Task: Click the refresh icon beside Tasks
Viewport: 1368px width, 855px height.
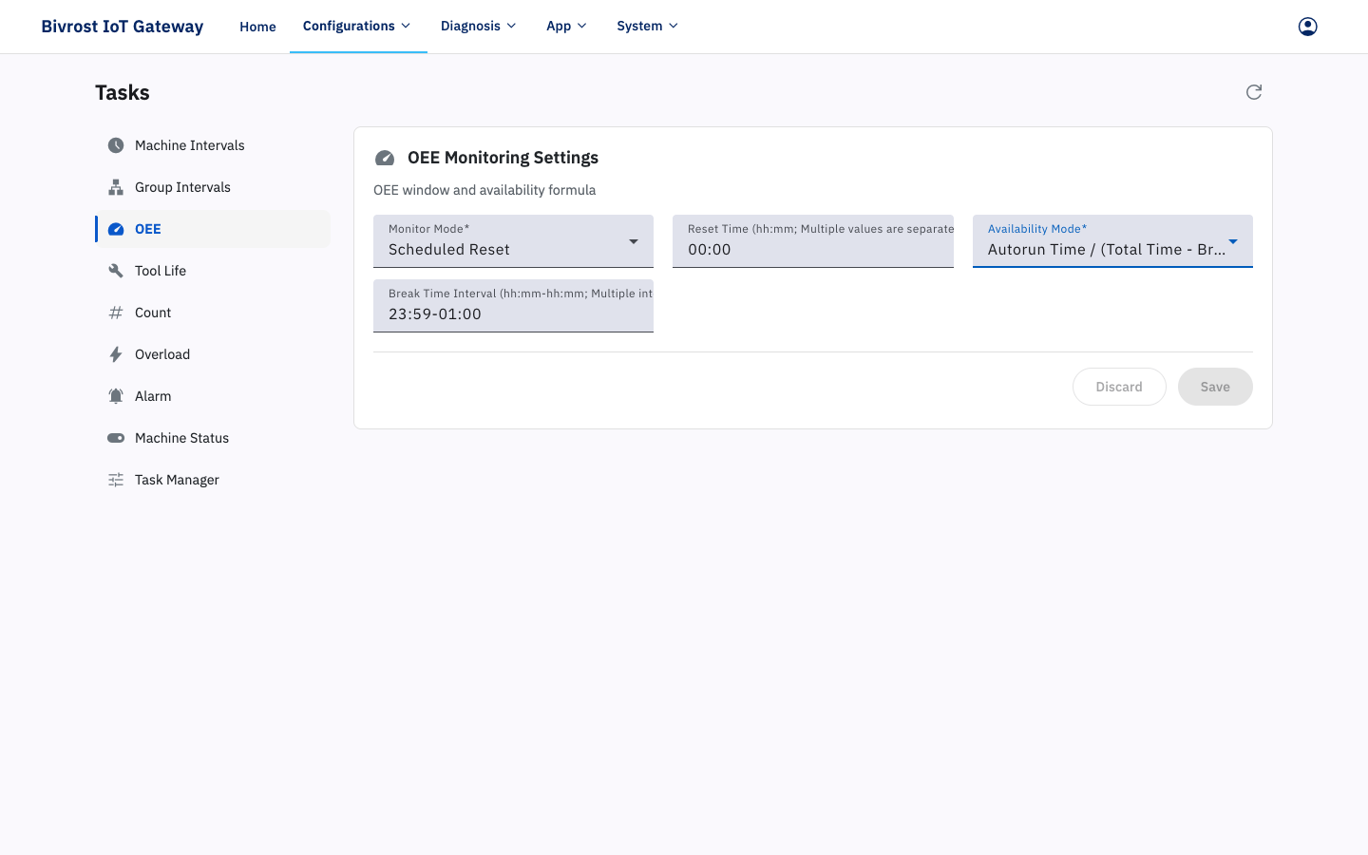Action: click(1254, 92)
